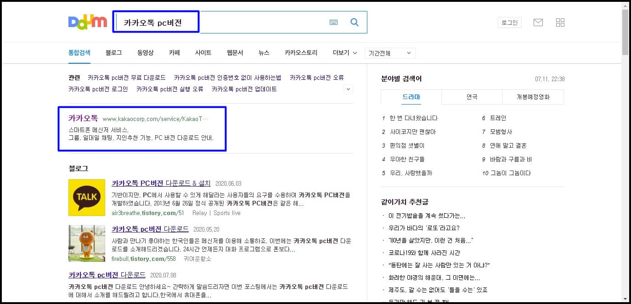The image size is (631, 304).
Task: Select the 드라마 tab in 분야별 검색어
Action: click(x=411, y=97)
